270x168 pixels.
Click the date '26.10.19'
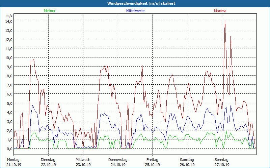click(x=187, y=165)
